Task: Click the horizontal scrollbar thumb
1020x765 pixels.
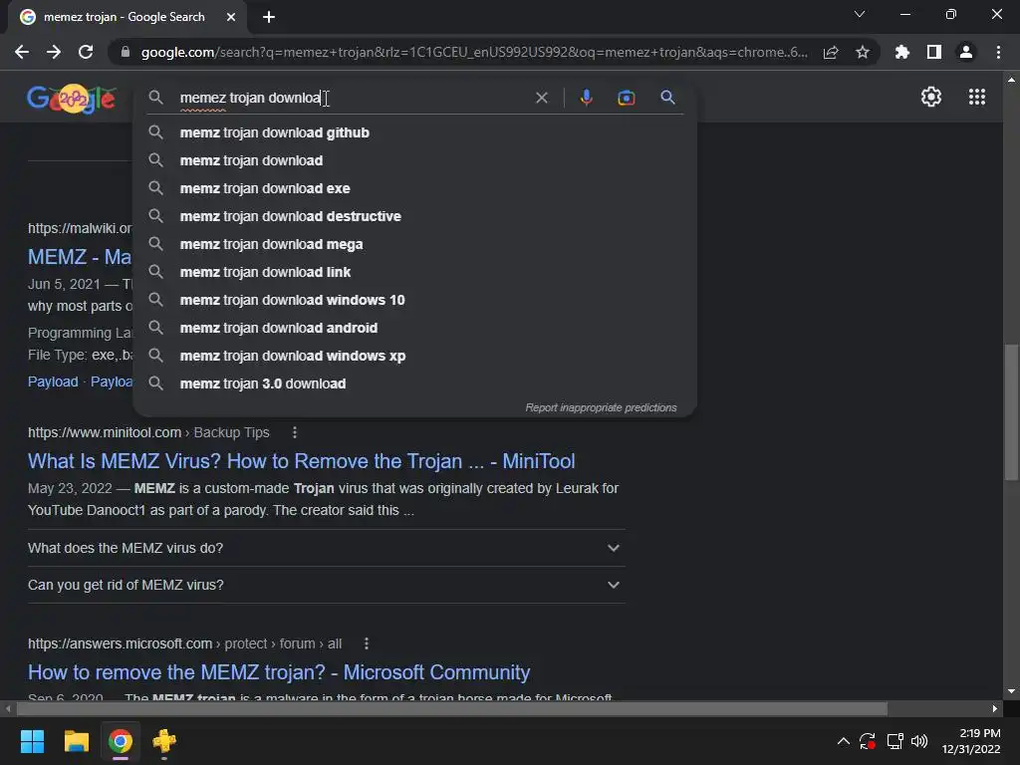Action: (451, 708)
